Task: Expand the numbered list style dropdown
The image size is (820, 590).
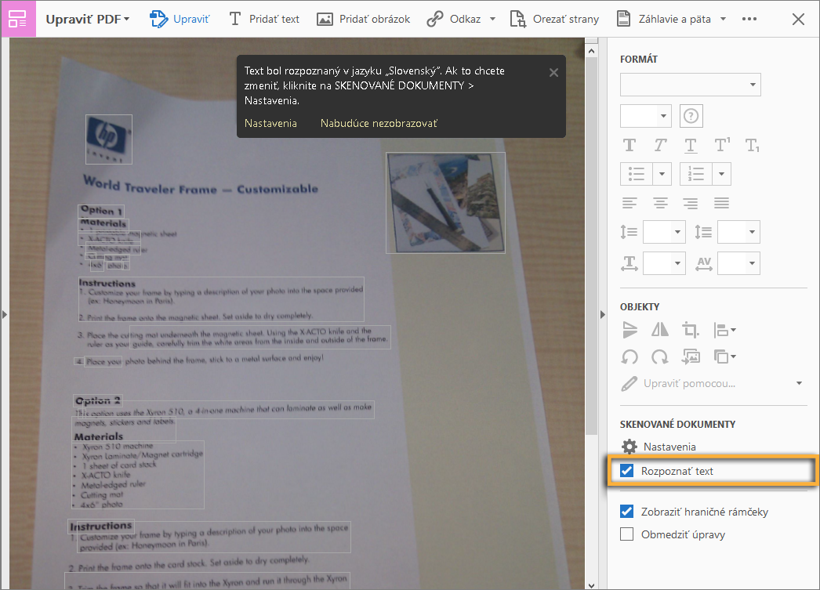Action: pos(721,174)
